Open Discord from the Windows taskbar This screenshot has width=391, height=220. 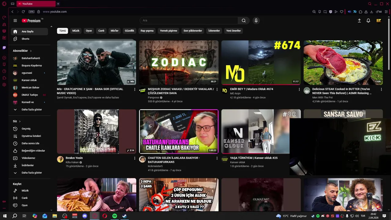(85, 216)
